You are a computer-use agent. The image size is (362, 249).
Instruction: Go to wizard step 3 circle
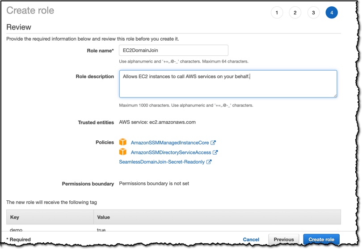[313, 13]
